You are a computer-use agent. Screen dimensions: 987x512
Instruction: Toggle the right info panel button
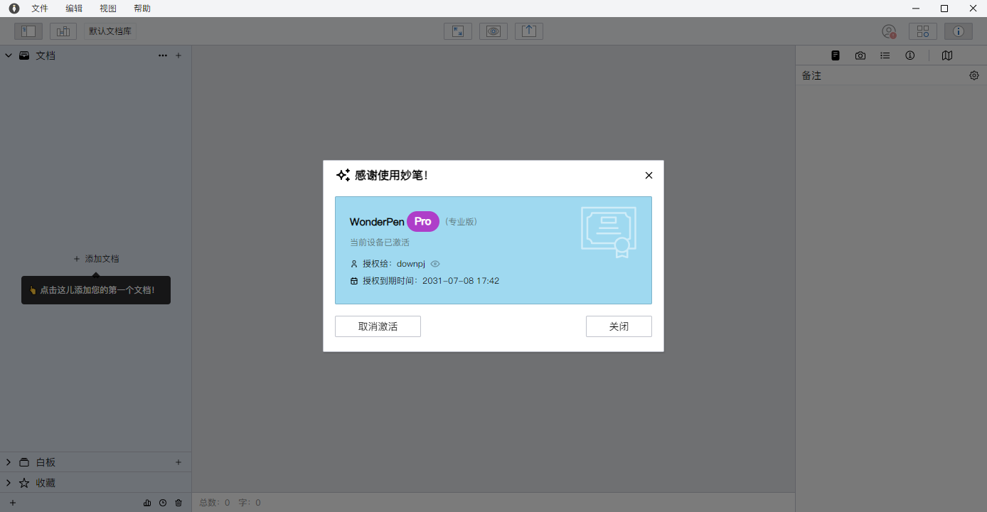click(x=958, y=31)
